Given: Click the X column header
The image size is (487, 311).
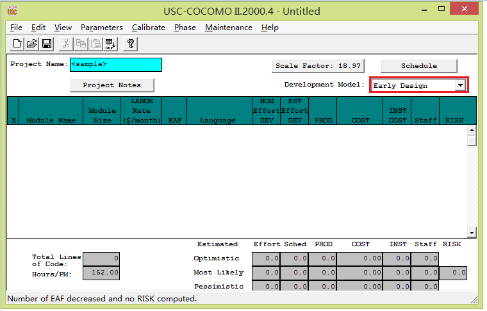Looking at the screenshot, I should tap(13, 111).
